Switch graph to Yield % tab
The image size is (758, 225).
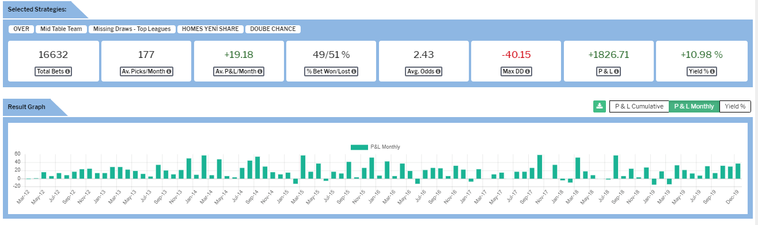[735, 106]
